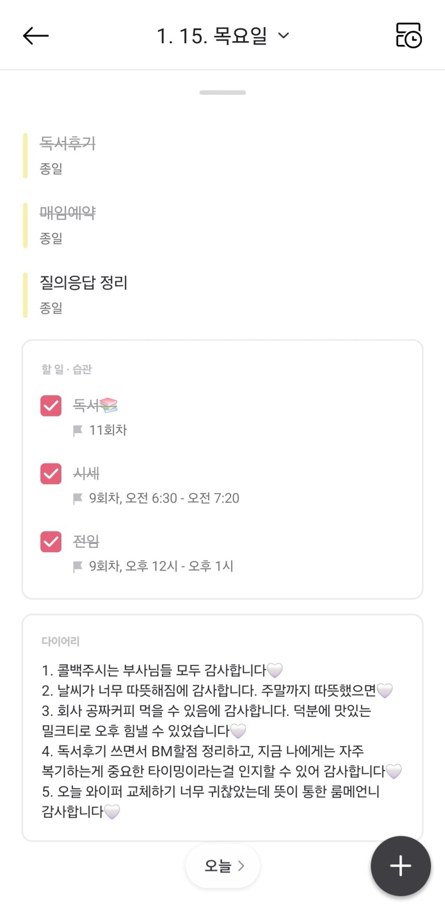Tap the books emoji next to 독서
The image size is (445, 910).
(x=108, y=405)
